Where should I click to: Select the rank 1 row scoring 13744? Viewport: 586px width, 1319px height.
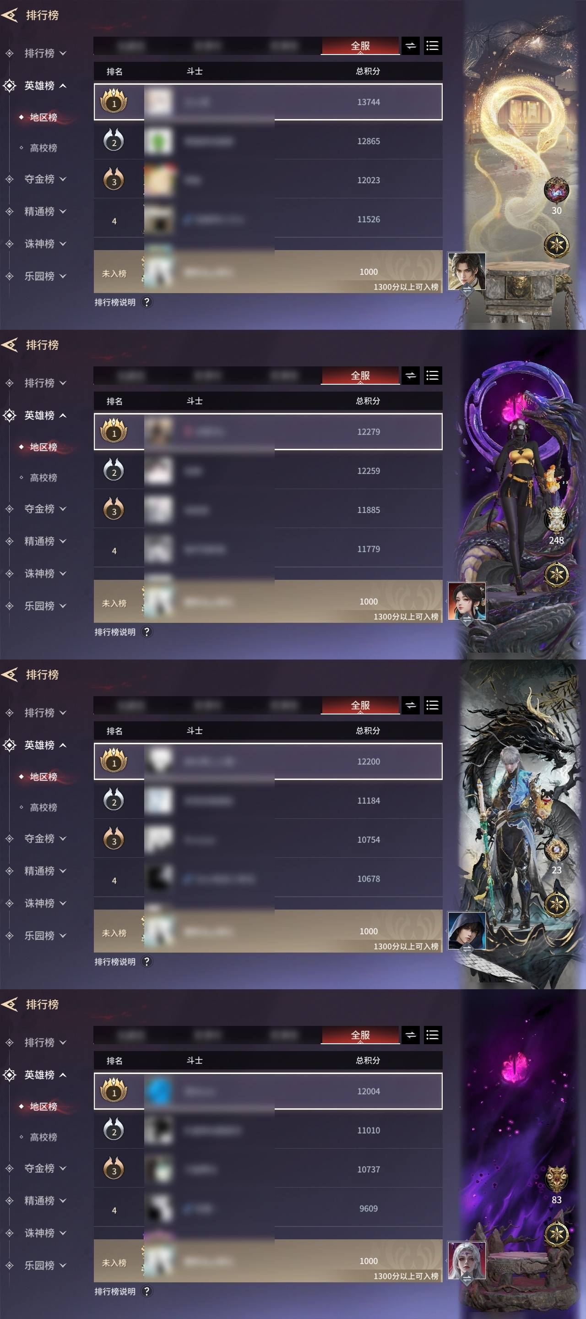268,102
